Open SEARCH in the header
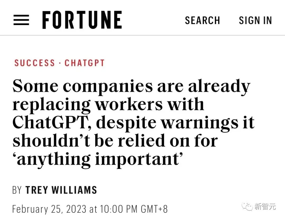This screenshot has width=285, height=219. pyautogui.click(x=202, y=21)
